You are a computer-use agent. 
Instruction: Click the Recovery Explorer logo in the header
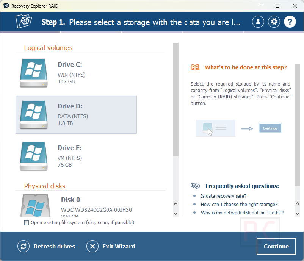tap(24, 21)
